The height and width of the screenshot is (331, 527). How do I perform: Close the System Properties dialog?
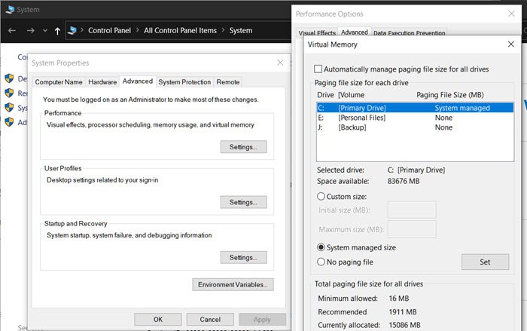pos(280,63)
